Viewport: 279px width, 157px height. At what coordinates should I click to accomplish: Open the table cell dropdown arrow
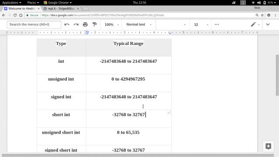point(169,113)
